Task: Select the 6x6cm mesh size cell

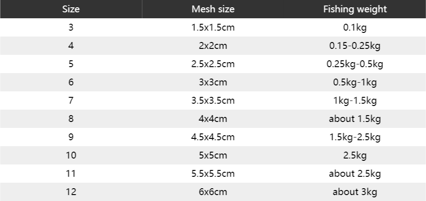Action: [213, 192]
